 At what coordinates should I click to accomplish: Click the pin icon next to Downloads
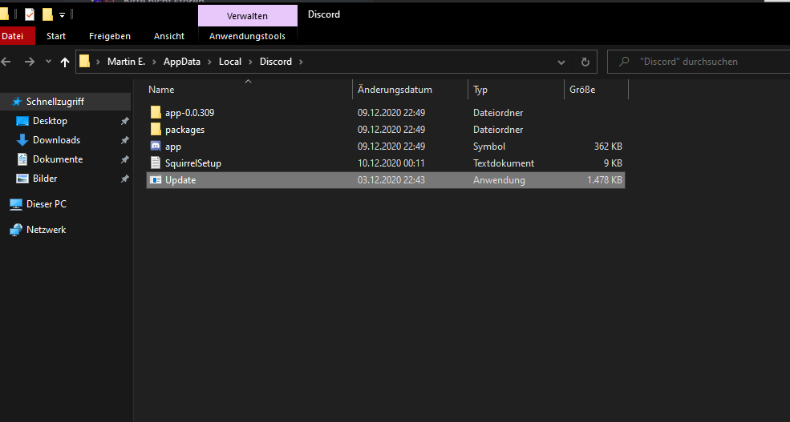point(124,140)
